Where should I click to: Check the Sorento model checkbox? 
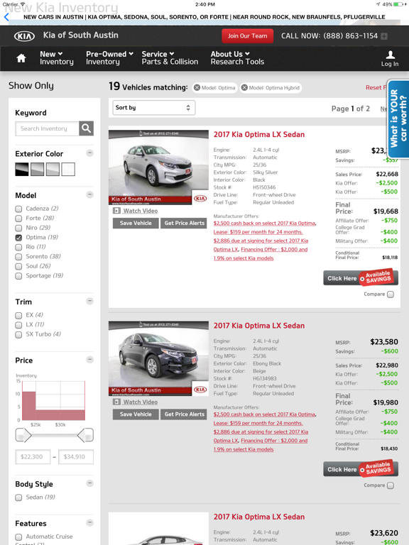pyautogui.click(x=18, y=257)
